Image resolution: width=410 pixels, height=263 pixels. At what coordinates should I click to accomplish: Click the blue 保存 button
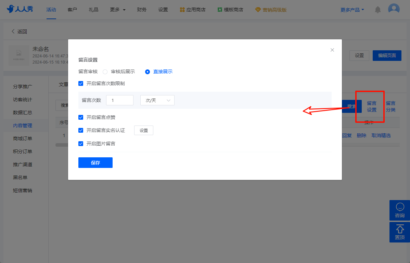point(95,163)
